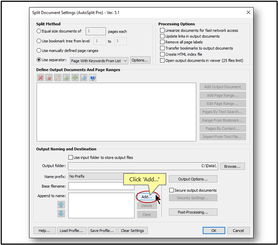
Task: Click the red X delete icon in toolbar
Action: (x=41, y=78)
